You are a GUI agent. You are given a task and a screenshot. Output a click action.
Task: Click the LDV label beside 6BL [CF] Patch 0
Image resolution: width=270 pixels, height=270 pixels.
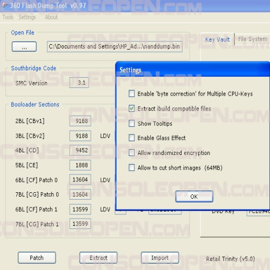(105, 180)
